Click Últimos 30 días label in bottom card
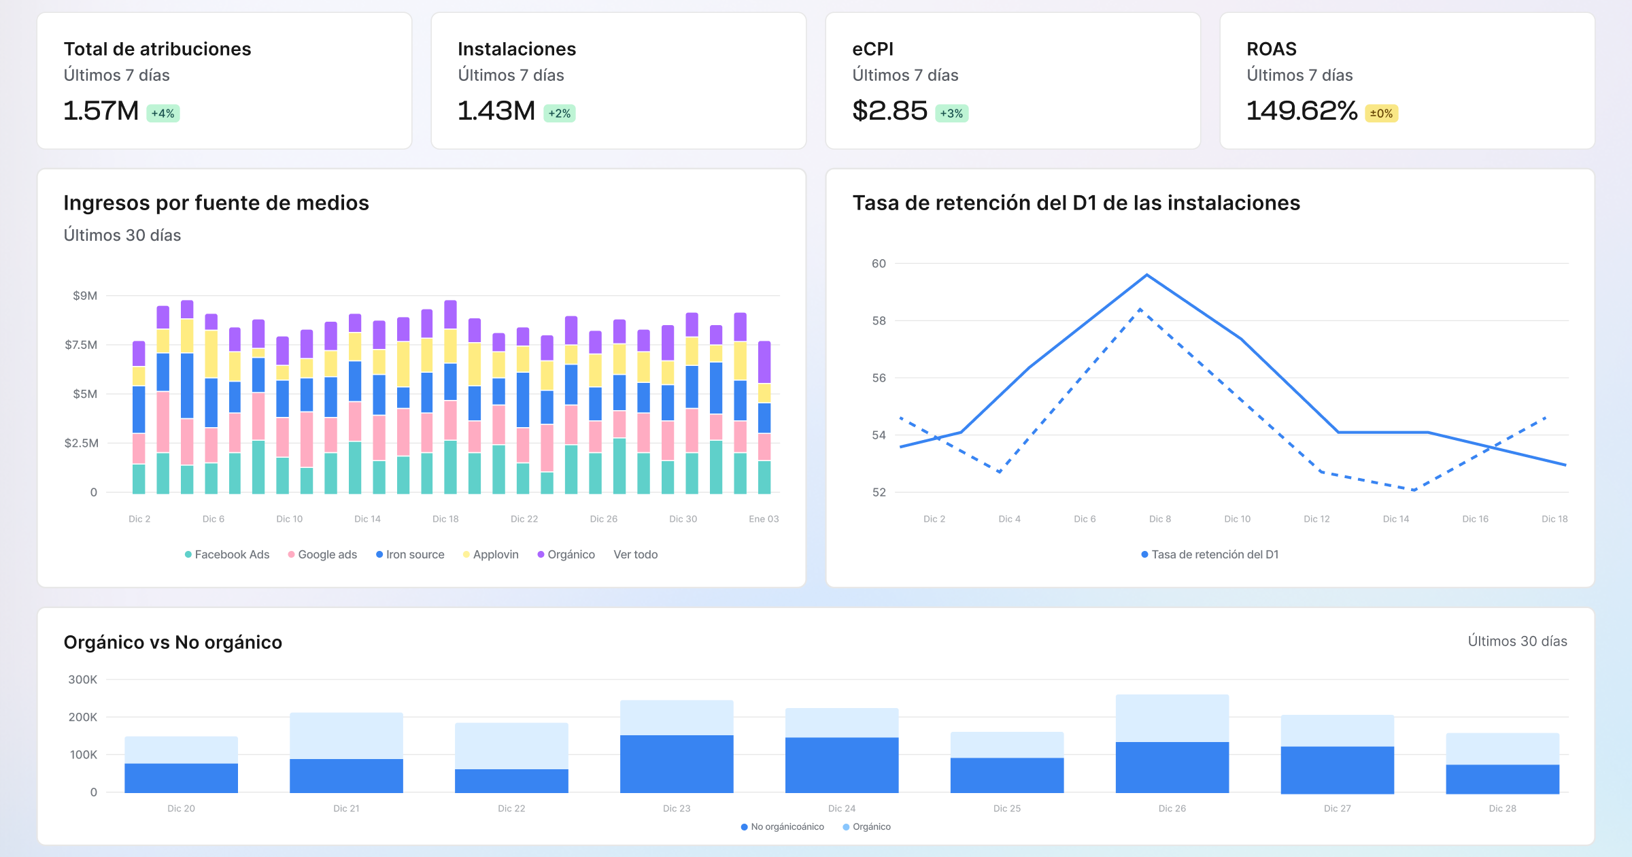Screen dimensions: 1632x857 tap(1518, 641)
